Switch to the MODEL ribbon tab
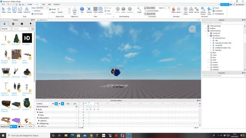The width and height of the screenshot is (246, 138). pyautogui.click(x=37, y=4)
